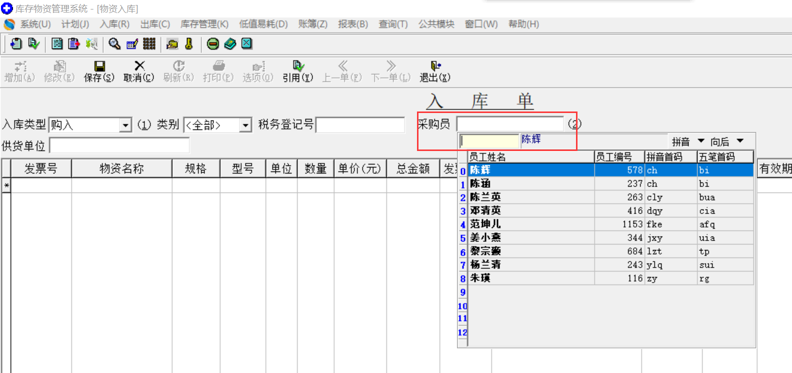Open the 低值易耗(D) menu
The width and height of the screenshot is (792, 373).
[263, 24]
